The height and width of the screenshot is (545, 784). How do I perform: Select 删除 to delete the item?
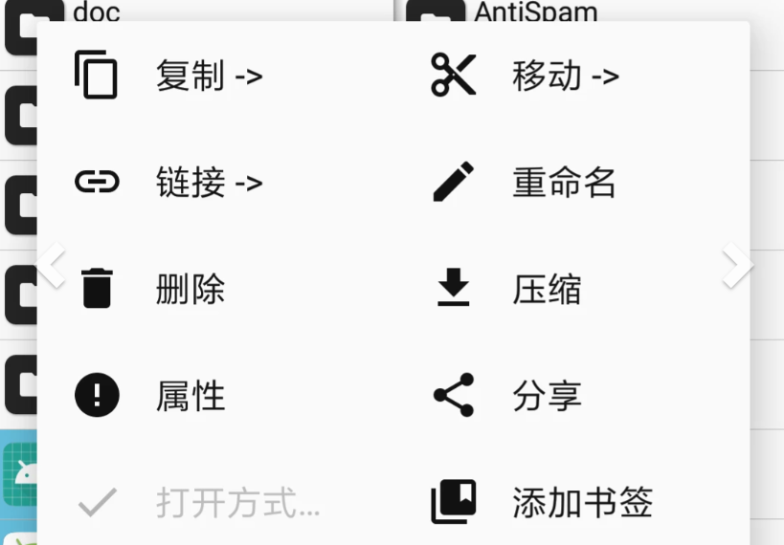190,290
